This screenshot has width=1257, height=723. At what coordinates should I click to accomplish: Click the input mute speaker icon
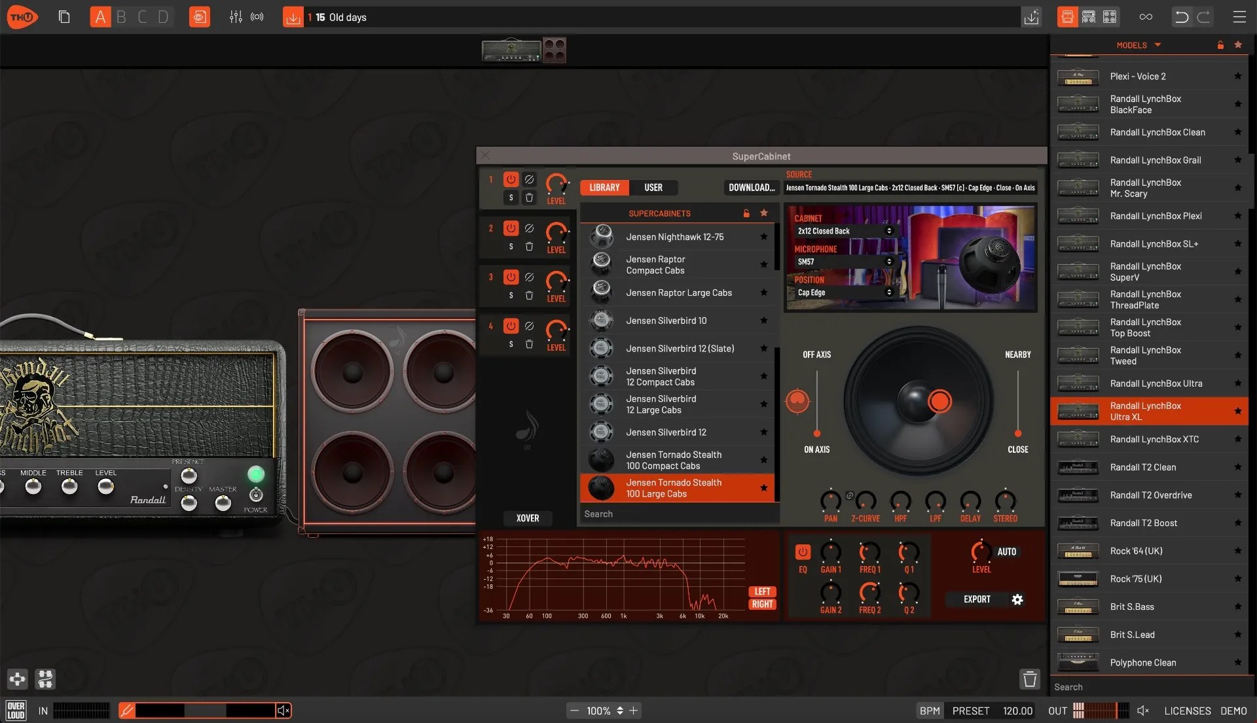pos(283,711)
